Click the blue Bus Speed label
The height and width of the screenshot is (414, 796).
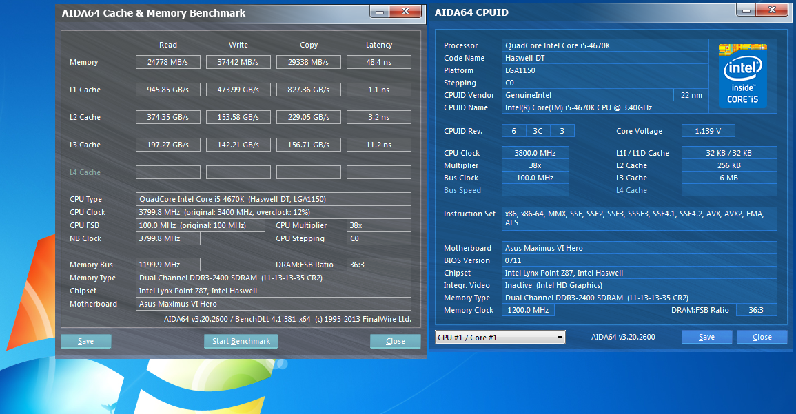point(462,190)
